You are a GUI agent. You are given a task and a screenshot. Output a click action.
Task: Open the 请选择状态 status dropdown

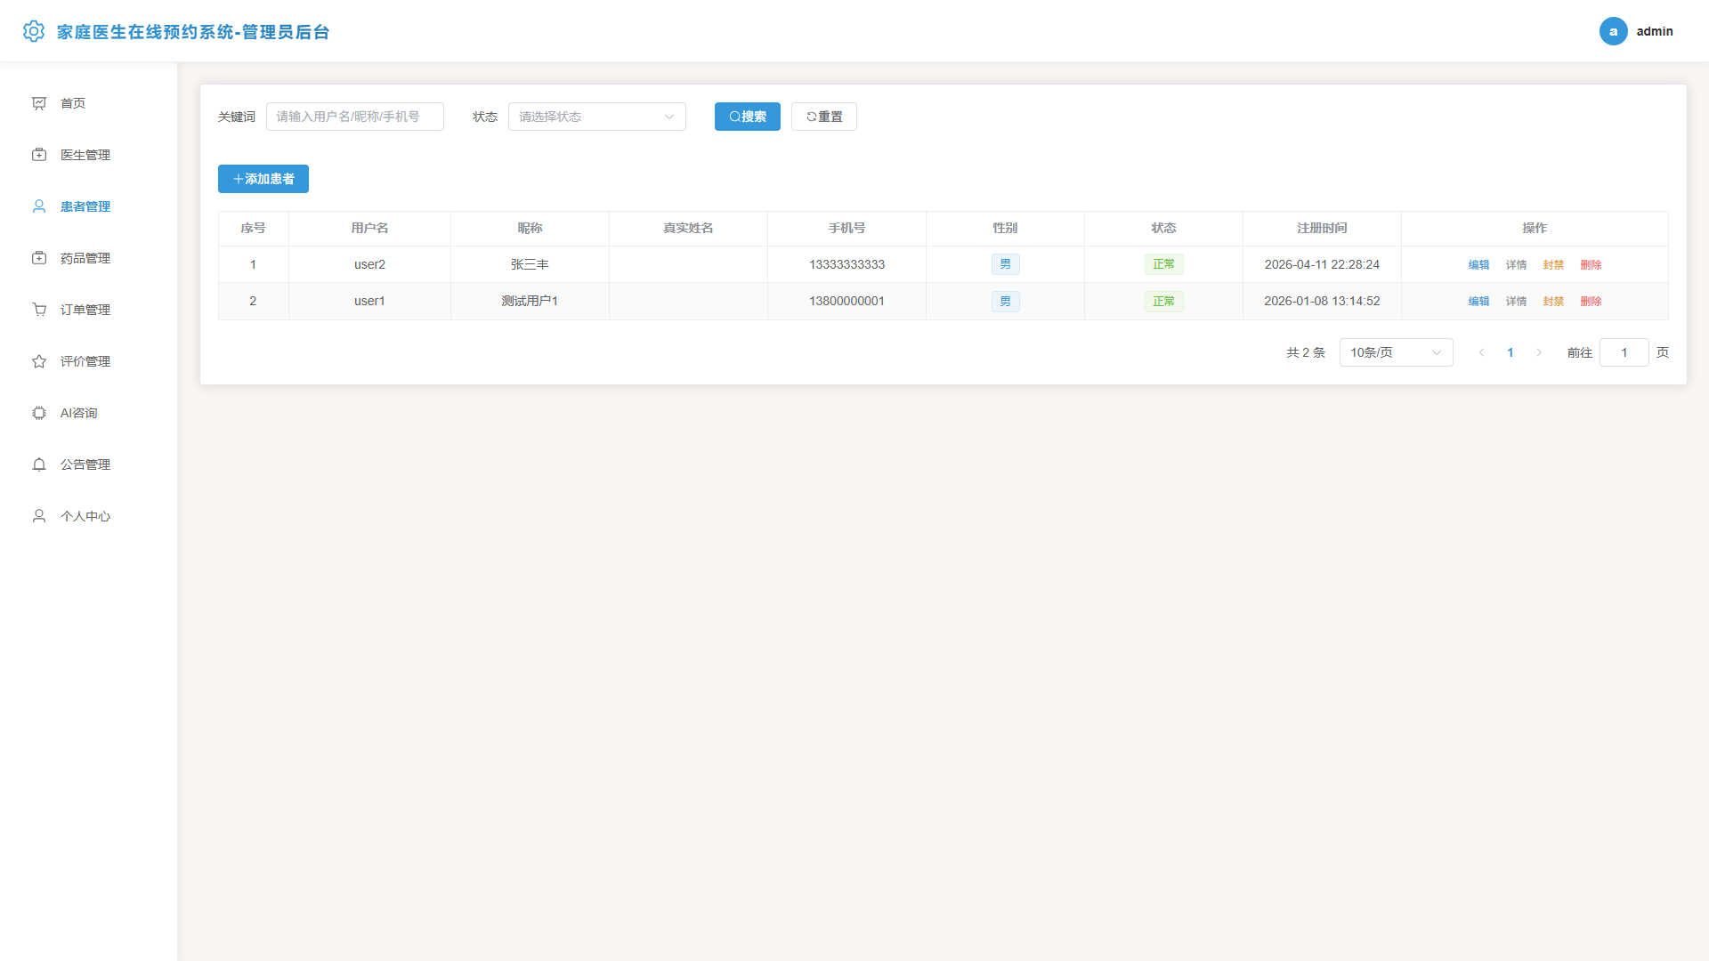(x=597, y=117)
